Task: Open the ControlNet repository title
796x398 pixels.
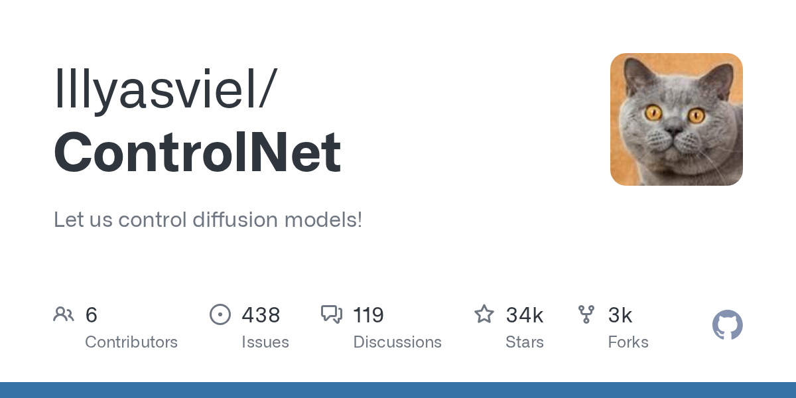Action: pyautogui.click(x=197, y=151)
